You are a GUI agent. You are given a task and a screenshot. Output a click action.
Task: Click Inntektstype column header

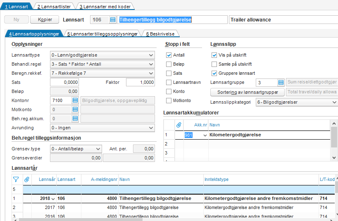tap(217, 179)
